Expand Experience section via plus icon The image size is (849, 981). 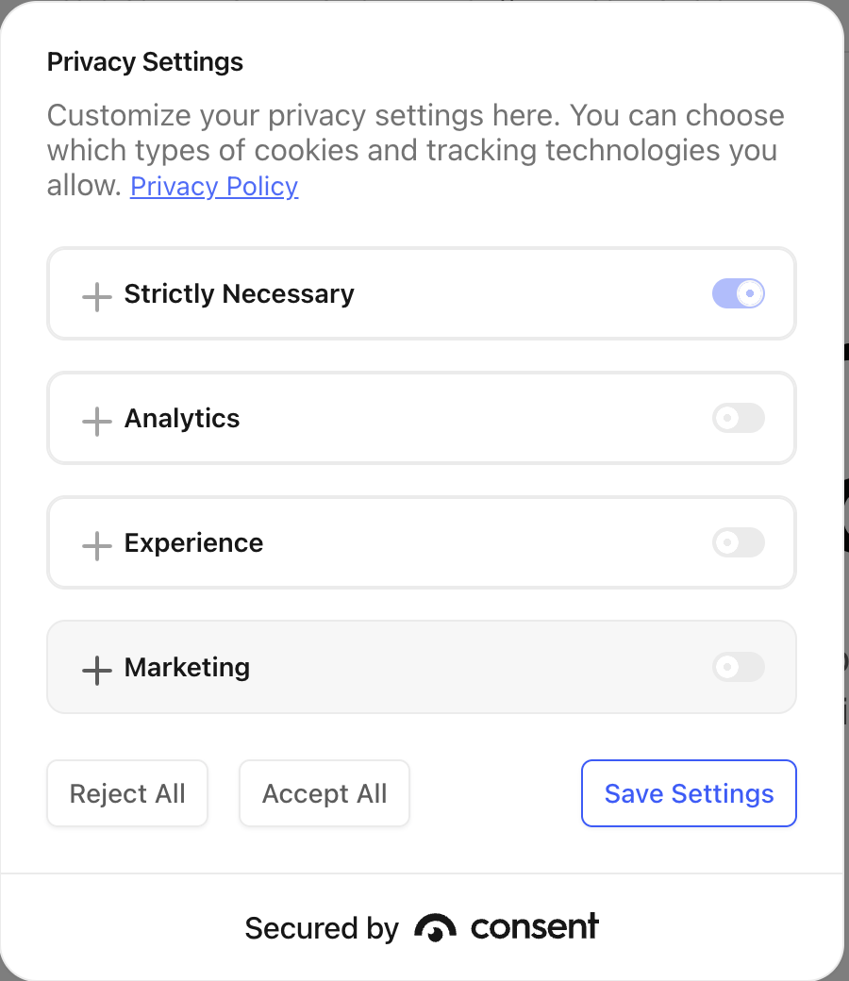click(x=96, y=544)
